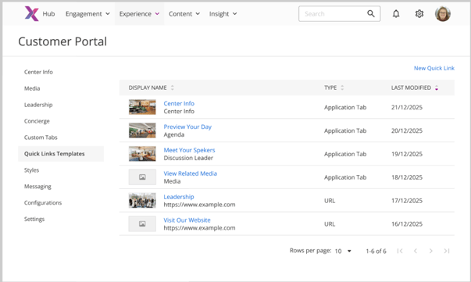Open Custom Tabs sidebar section
This screenshot has width=471, height=282.
41,137
